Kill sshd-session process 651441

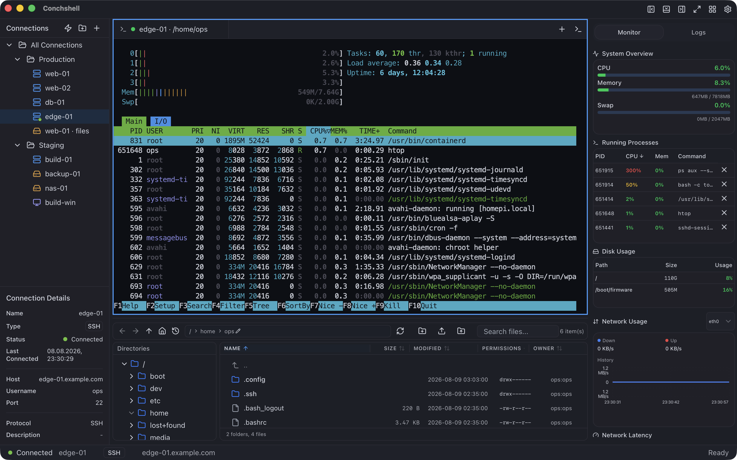pyautogui.click(x=724, y=227)
